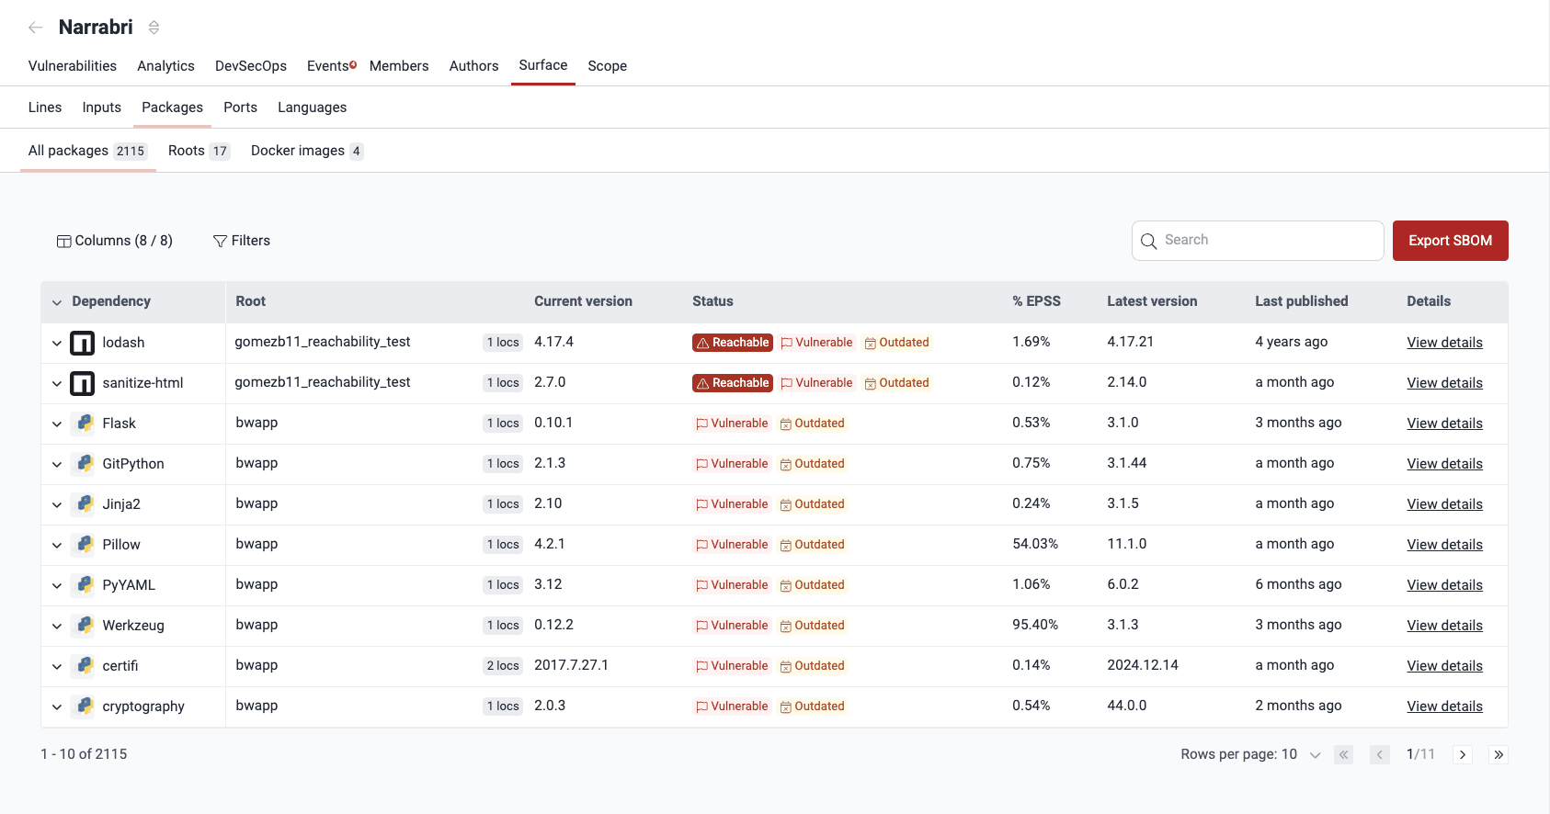The height and width of the screenshot is (814, 1550).
Task: Show the Roots 17 packages view
Action: [199, 151]
